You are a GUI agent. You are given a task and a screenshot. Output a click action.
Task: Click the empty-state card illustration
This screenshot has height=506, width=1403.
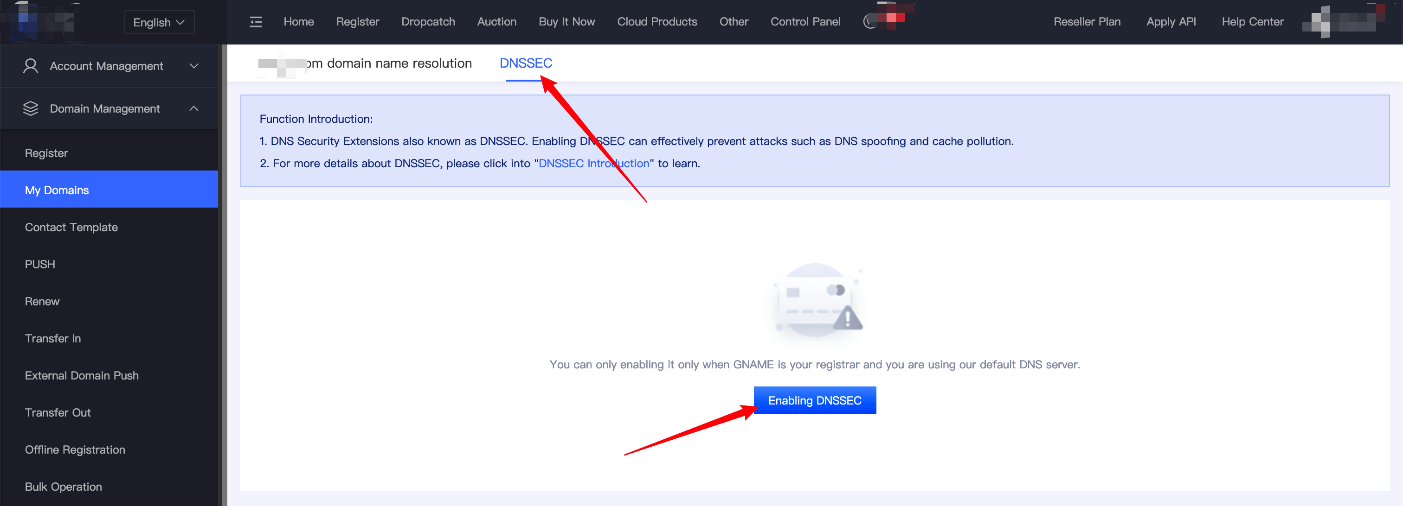[815, 303]
